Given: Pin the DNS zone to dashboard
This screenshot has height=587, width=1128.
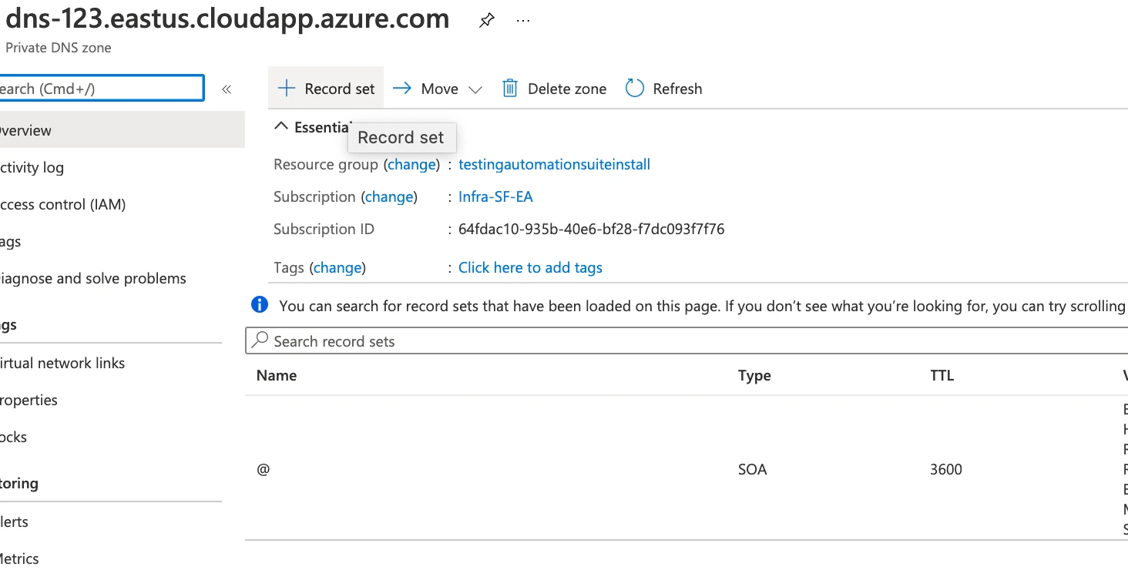Looking at the screenshot, I should tap(486, 21).
